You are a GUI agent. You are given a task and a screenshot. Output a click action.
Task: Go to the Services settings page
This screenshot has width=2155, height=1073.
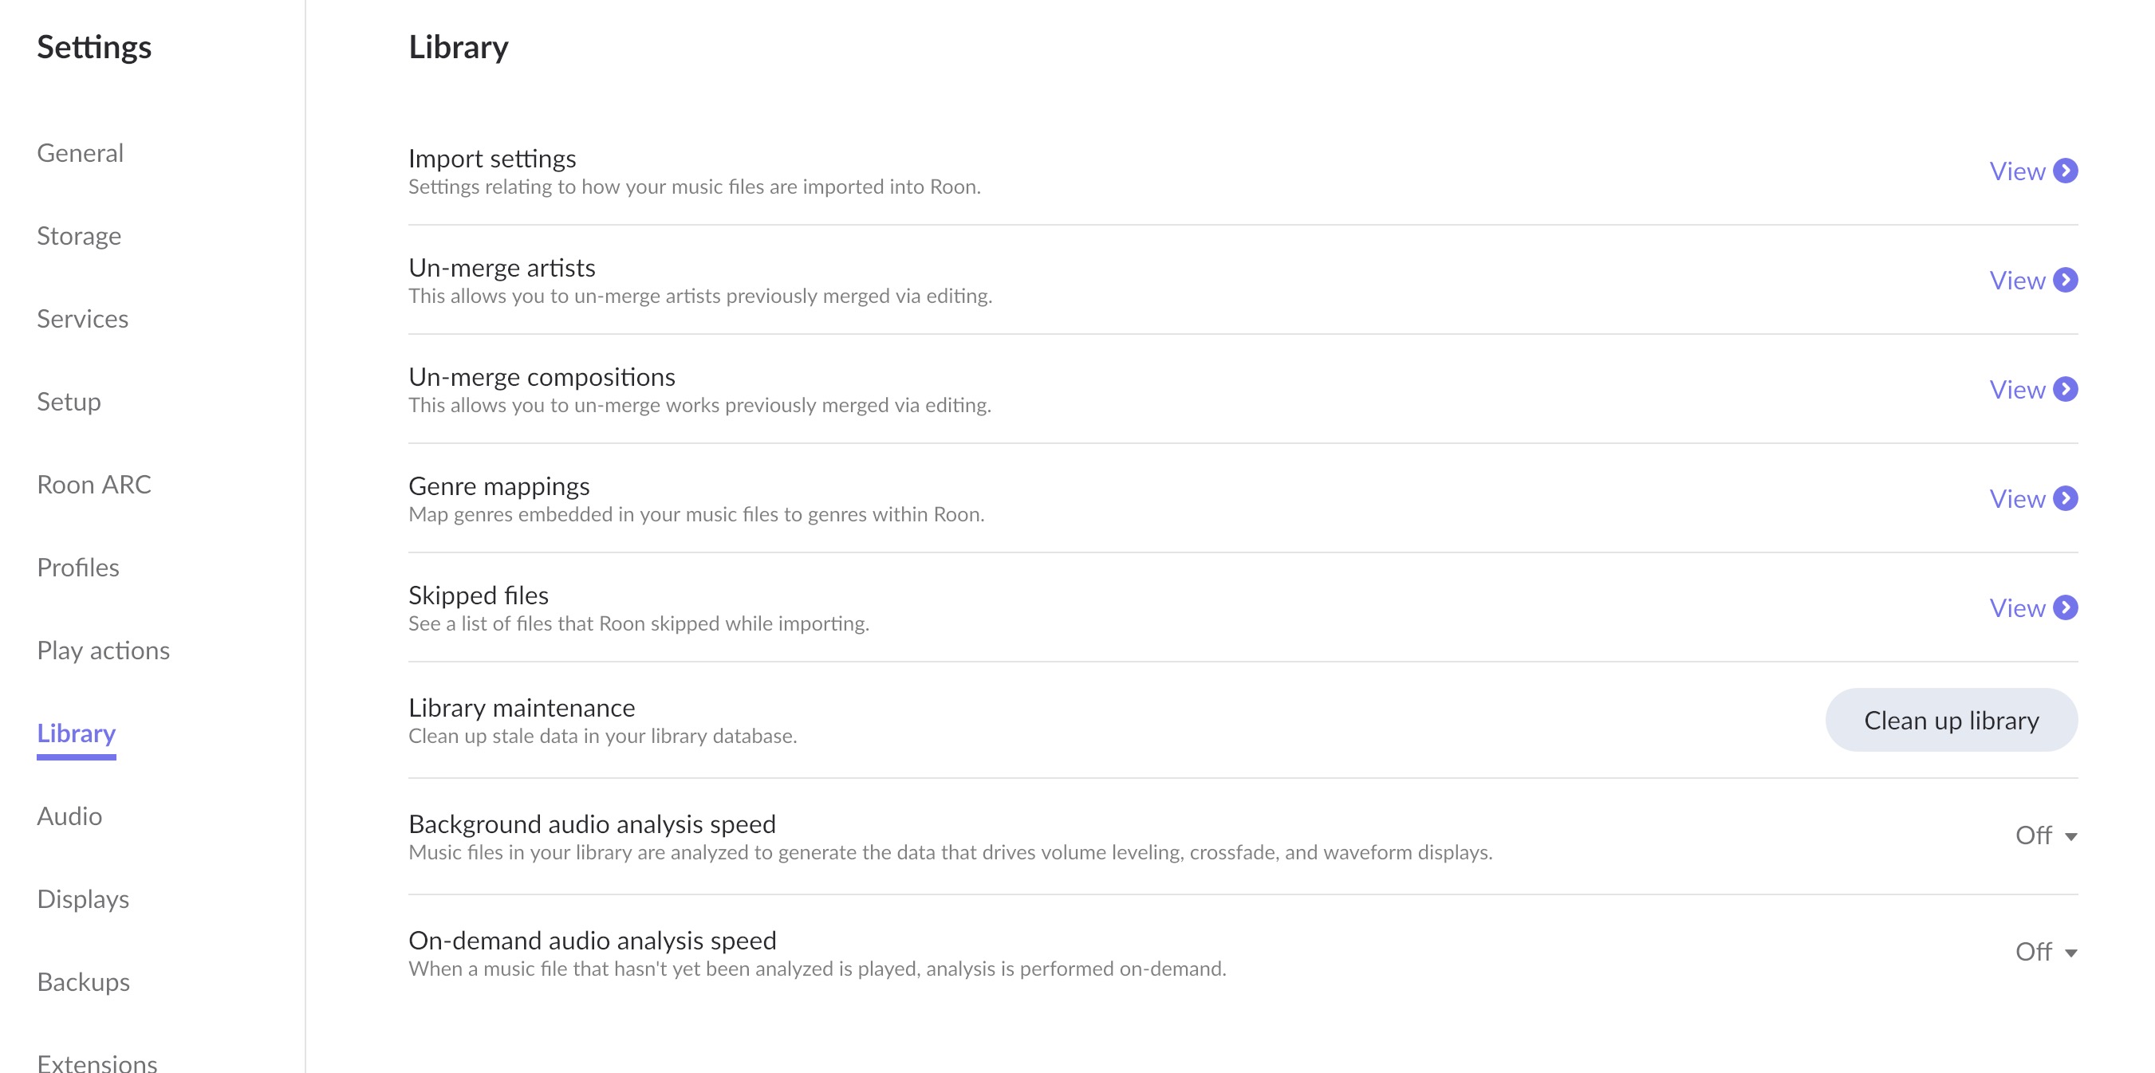coord(83,319)
